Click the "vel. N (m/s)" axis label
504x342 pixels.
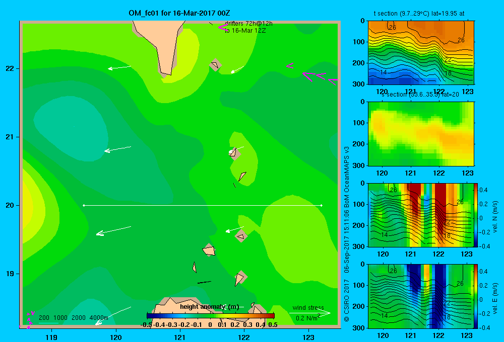495,217
